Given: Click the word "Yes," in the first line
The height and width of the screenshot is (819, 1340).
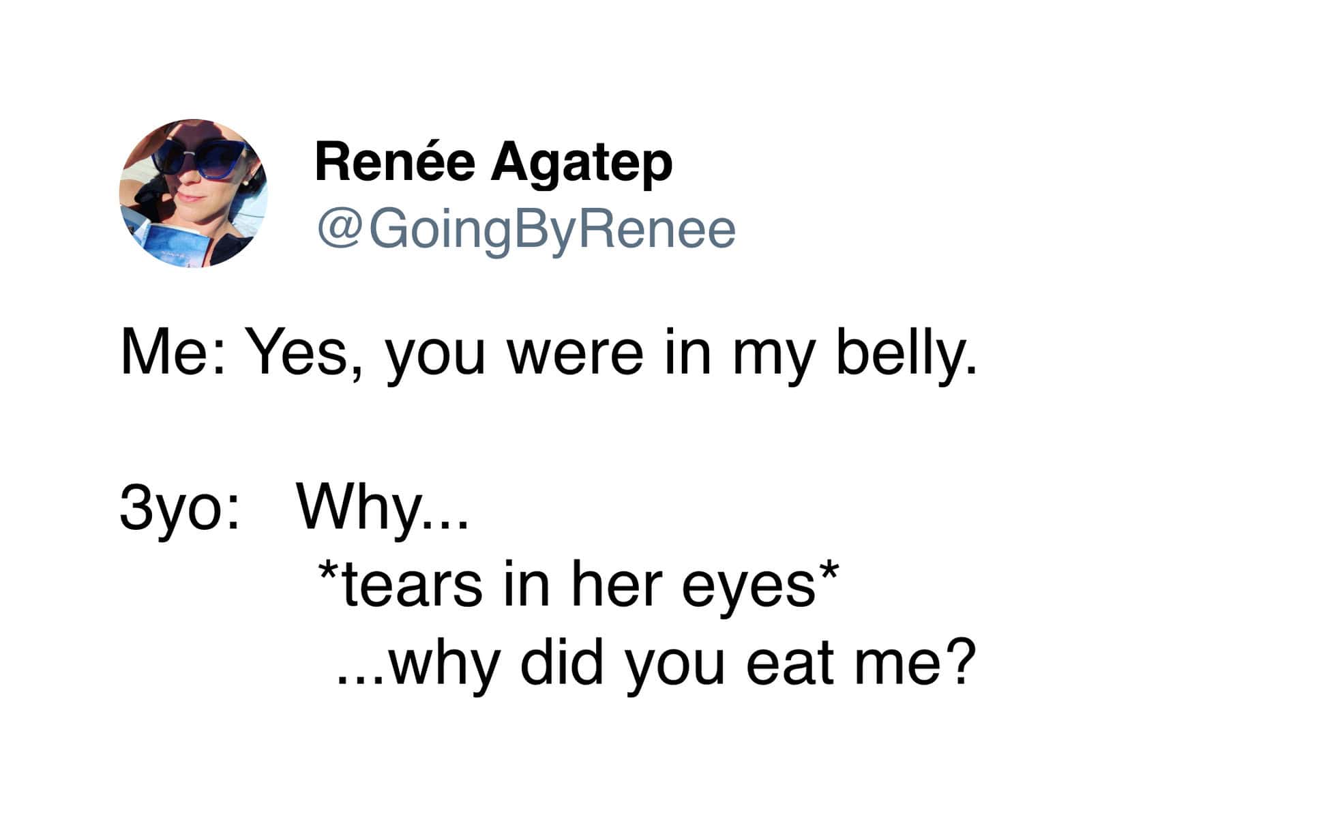Looking at the screenshot, I should (303, 353).
